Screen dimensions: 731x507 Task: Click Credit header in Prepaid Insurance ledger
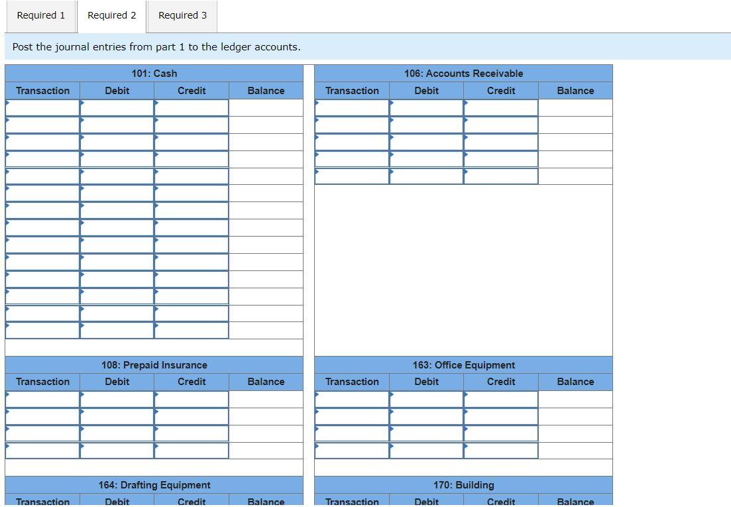coord(192,382)
